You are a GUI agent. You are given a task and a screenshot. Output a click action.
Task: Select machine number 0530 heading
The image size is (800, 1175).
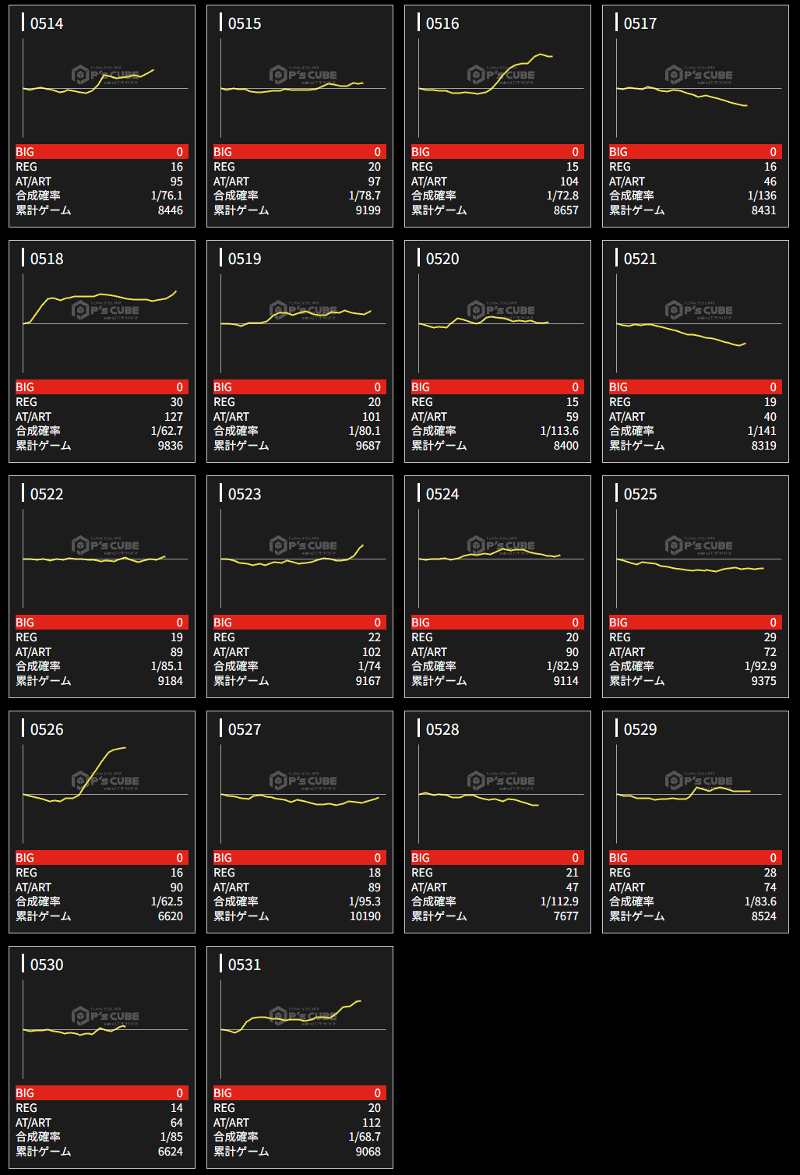tap(47, 965)
